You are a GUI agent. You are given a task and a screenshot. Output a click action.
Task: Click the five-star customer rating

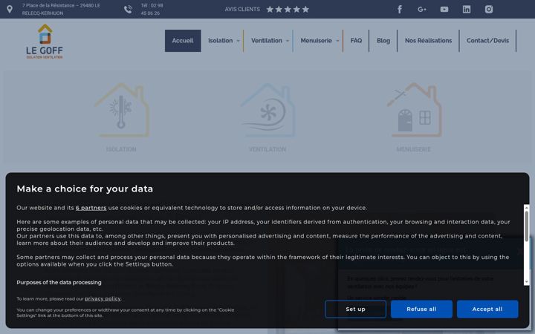tap(288, 9)
